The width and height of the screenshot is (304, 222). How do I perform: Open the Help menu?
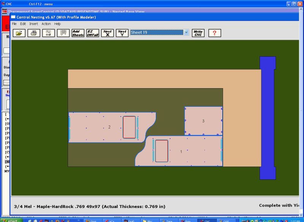57,24
